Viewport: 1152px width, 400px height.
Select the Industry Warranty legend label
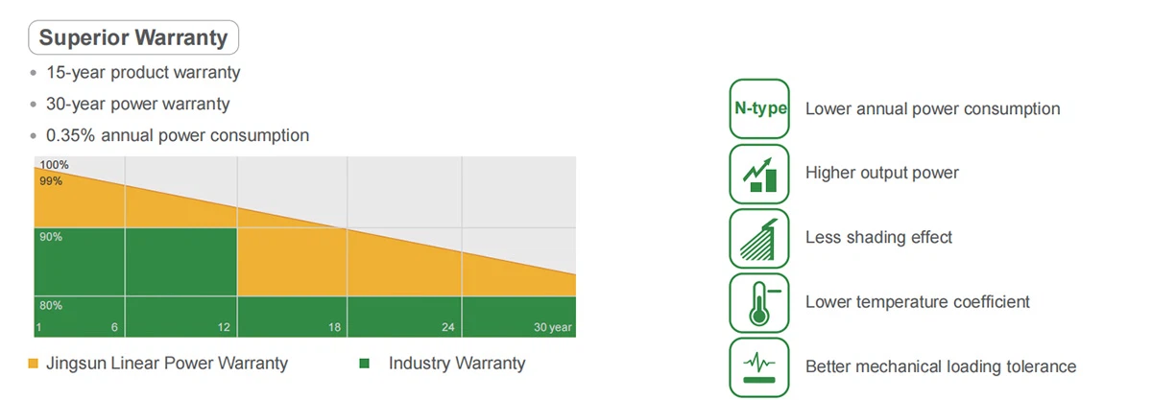pyautogui.click(x=457, y=364)
